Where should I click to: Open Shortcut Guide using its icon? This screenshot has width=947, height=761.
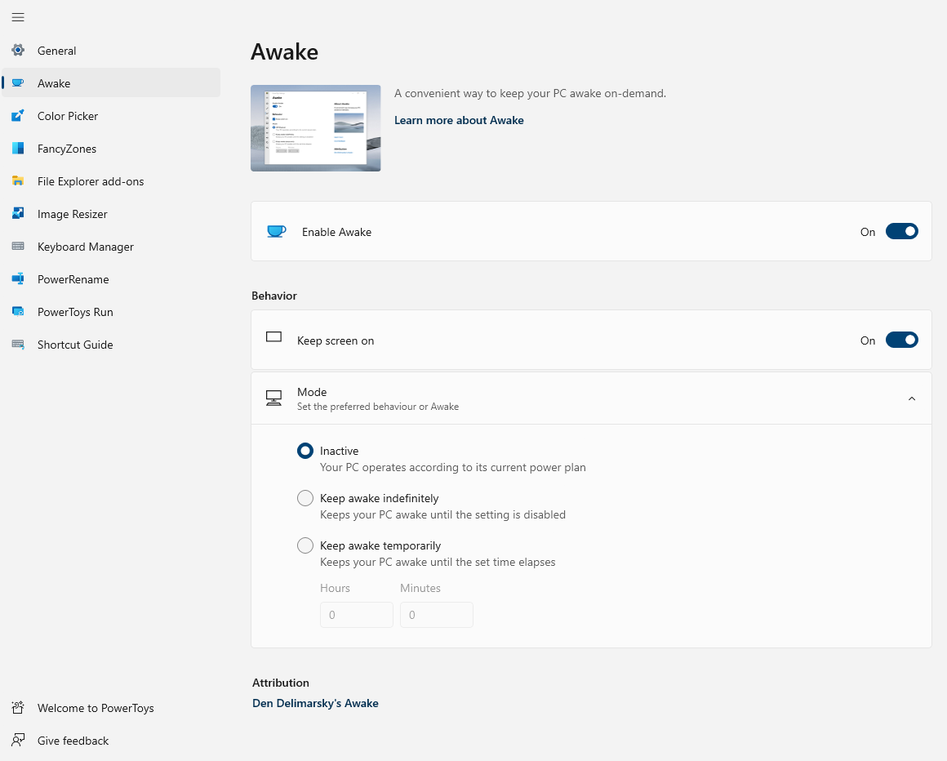pos(18,344)
